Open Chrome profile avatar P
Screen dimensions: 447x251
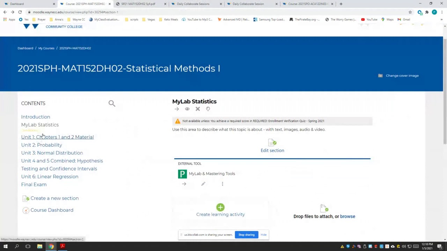[434, 12]
